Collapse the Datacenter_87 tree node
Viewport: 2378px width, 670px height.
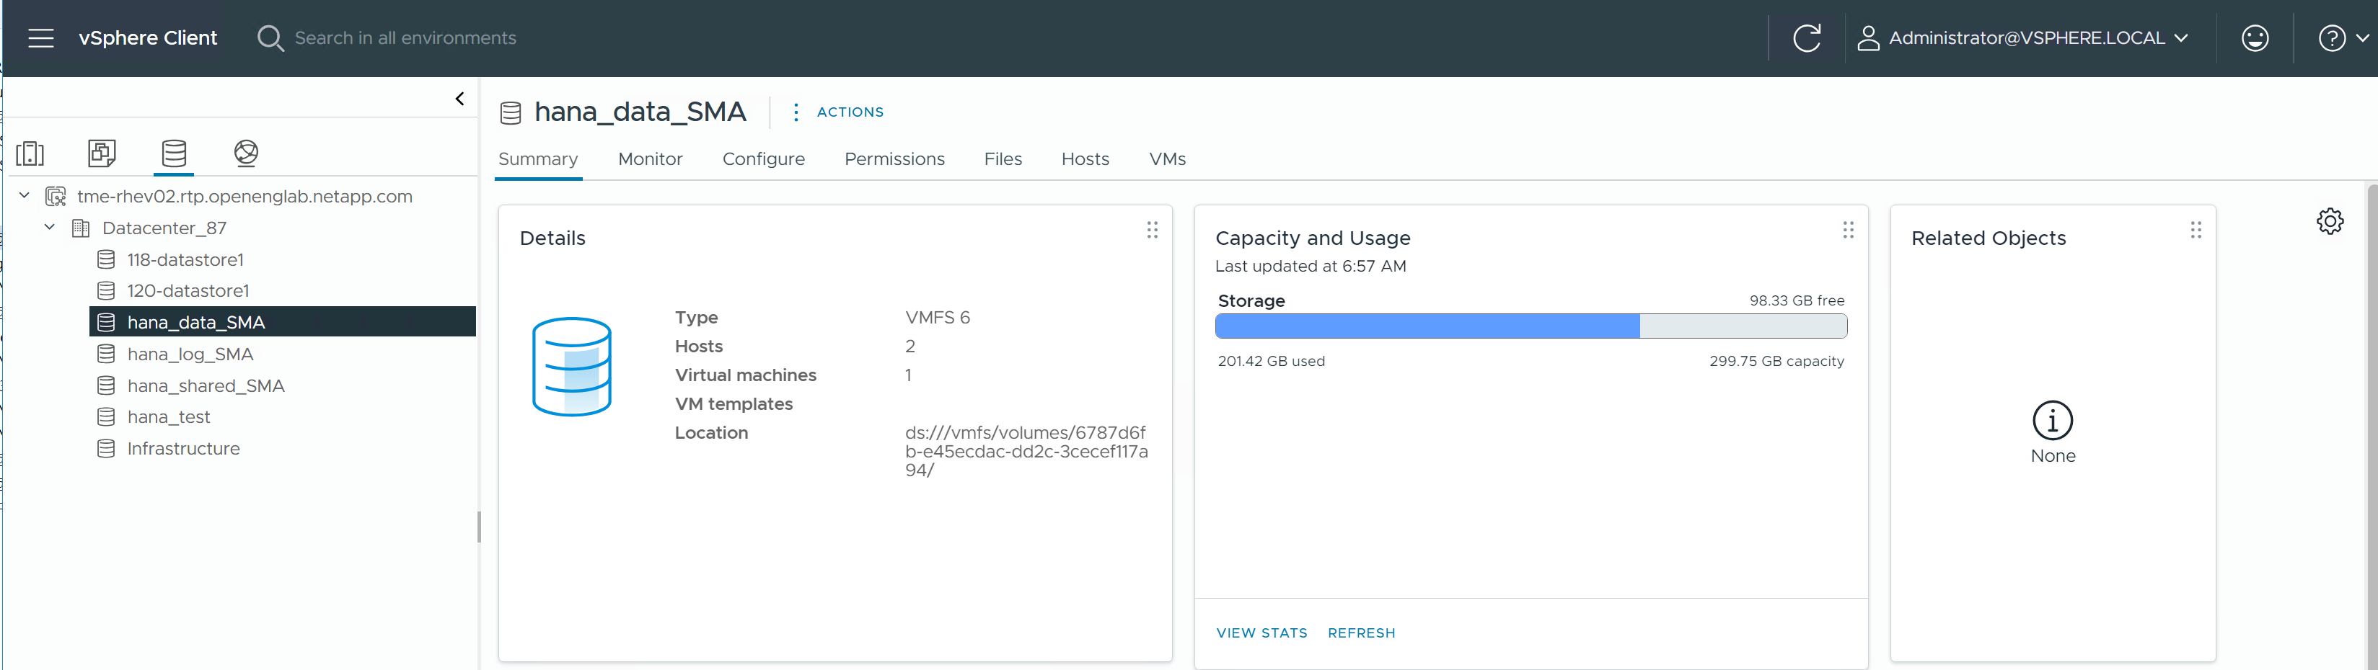click(x=50, y=228)
